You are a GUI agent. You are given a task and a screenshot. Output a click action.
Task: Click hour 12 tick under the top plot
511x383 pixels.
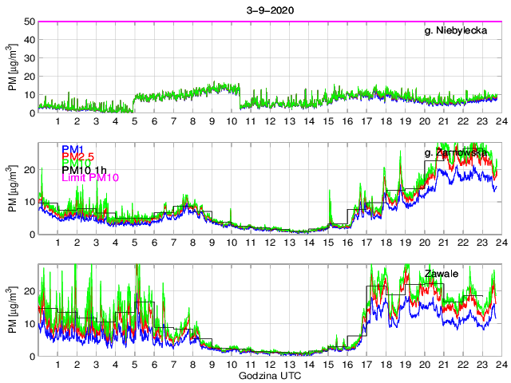pyautogui.click(x=270, y=121)
